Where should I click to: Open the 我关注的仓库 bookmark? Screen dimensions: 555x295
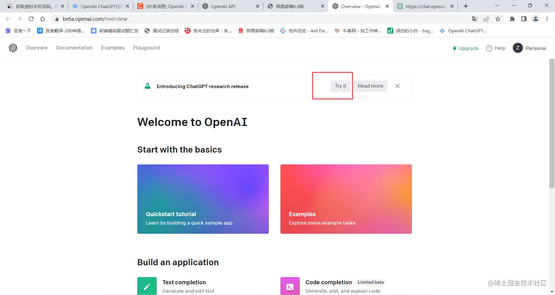208,31
